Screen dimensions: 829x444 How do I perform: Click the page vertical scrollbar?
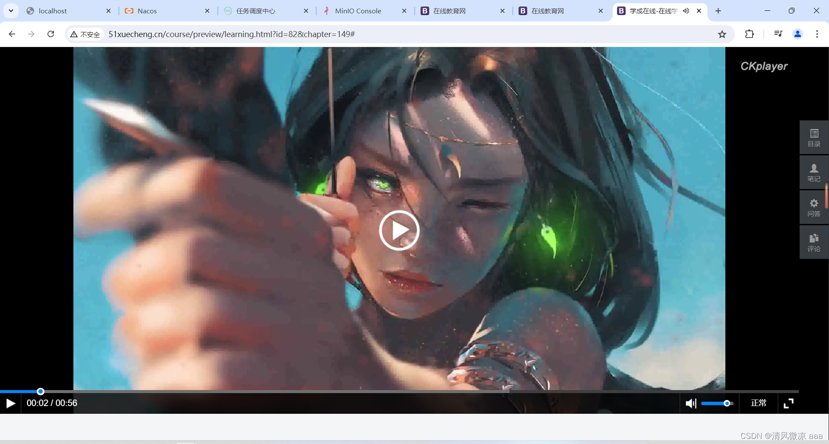[x=826, y=196]
